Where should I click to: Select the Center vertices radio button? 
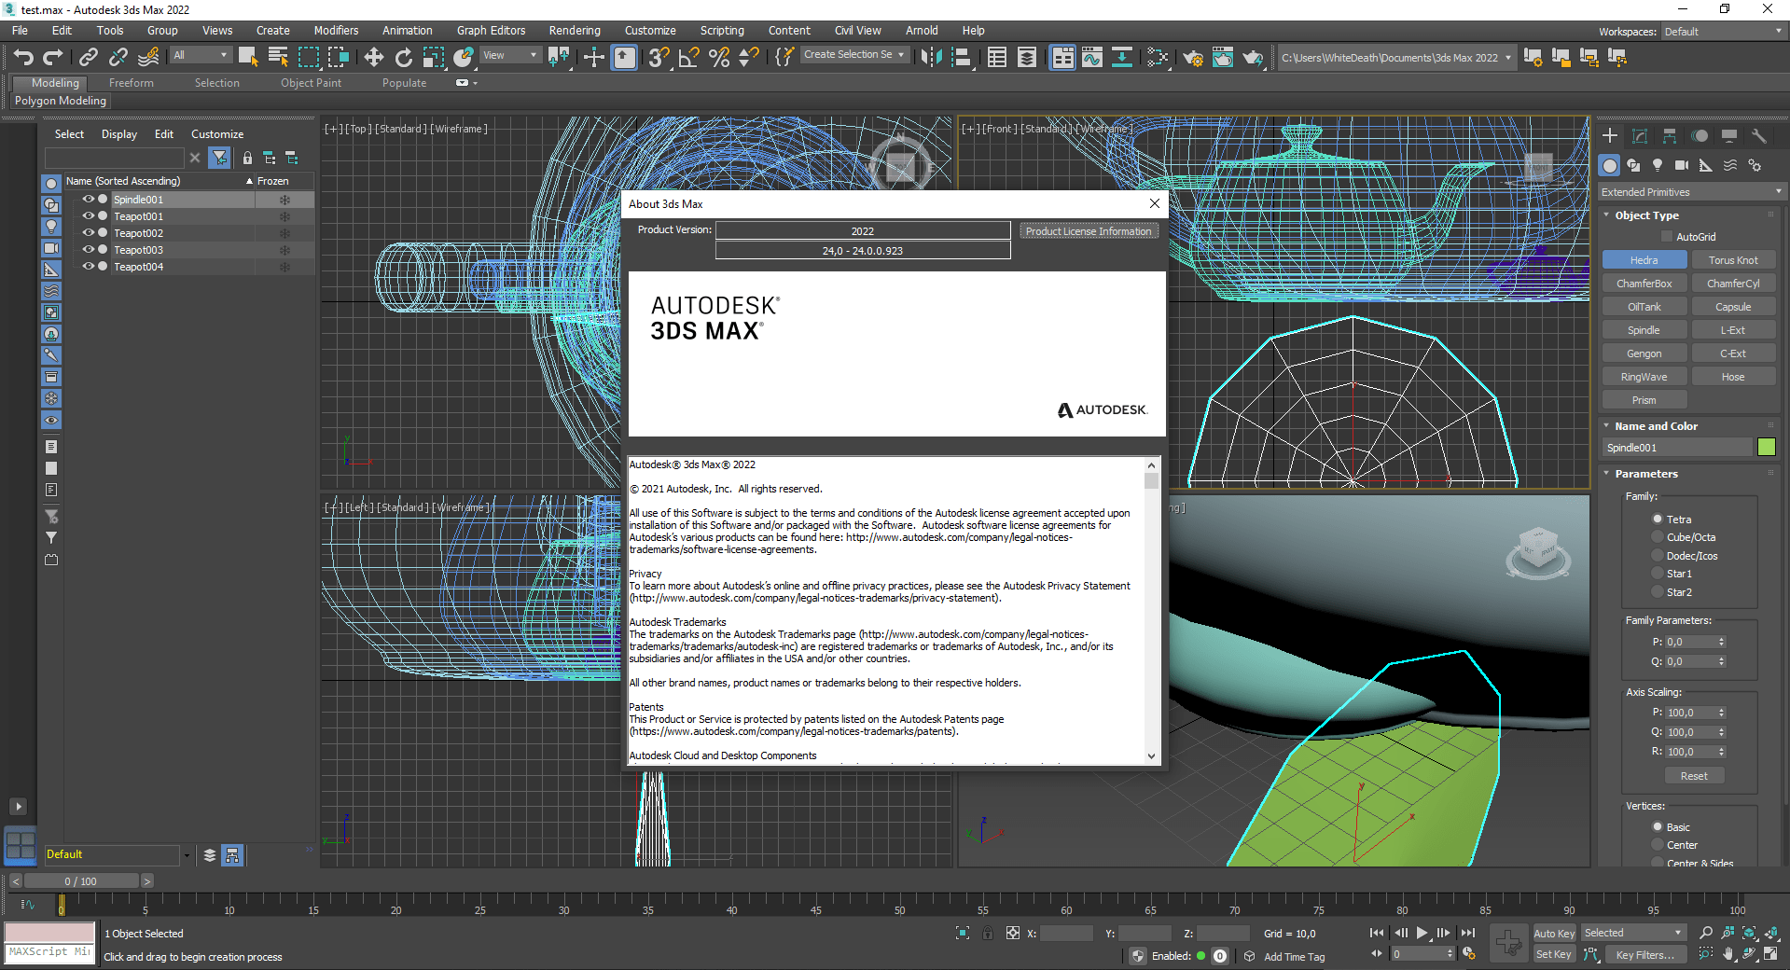1658,845
